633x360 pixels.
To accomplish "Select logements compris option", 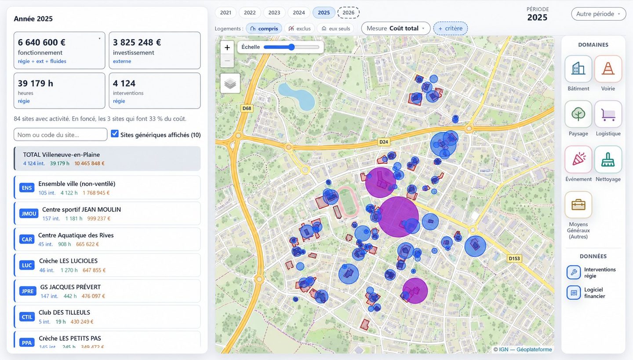I will (x=264, y=29).
